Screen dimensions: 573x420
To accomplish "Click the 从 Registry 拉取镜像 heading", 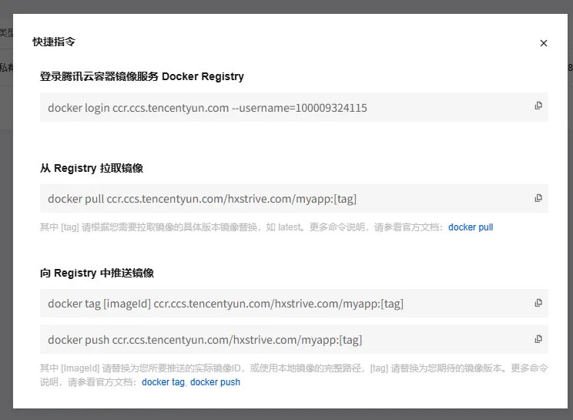I will (92, 168).
